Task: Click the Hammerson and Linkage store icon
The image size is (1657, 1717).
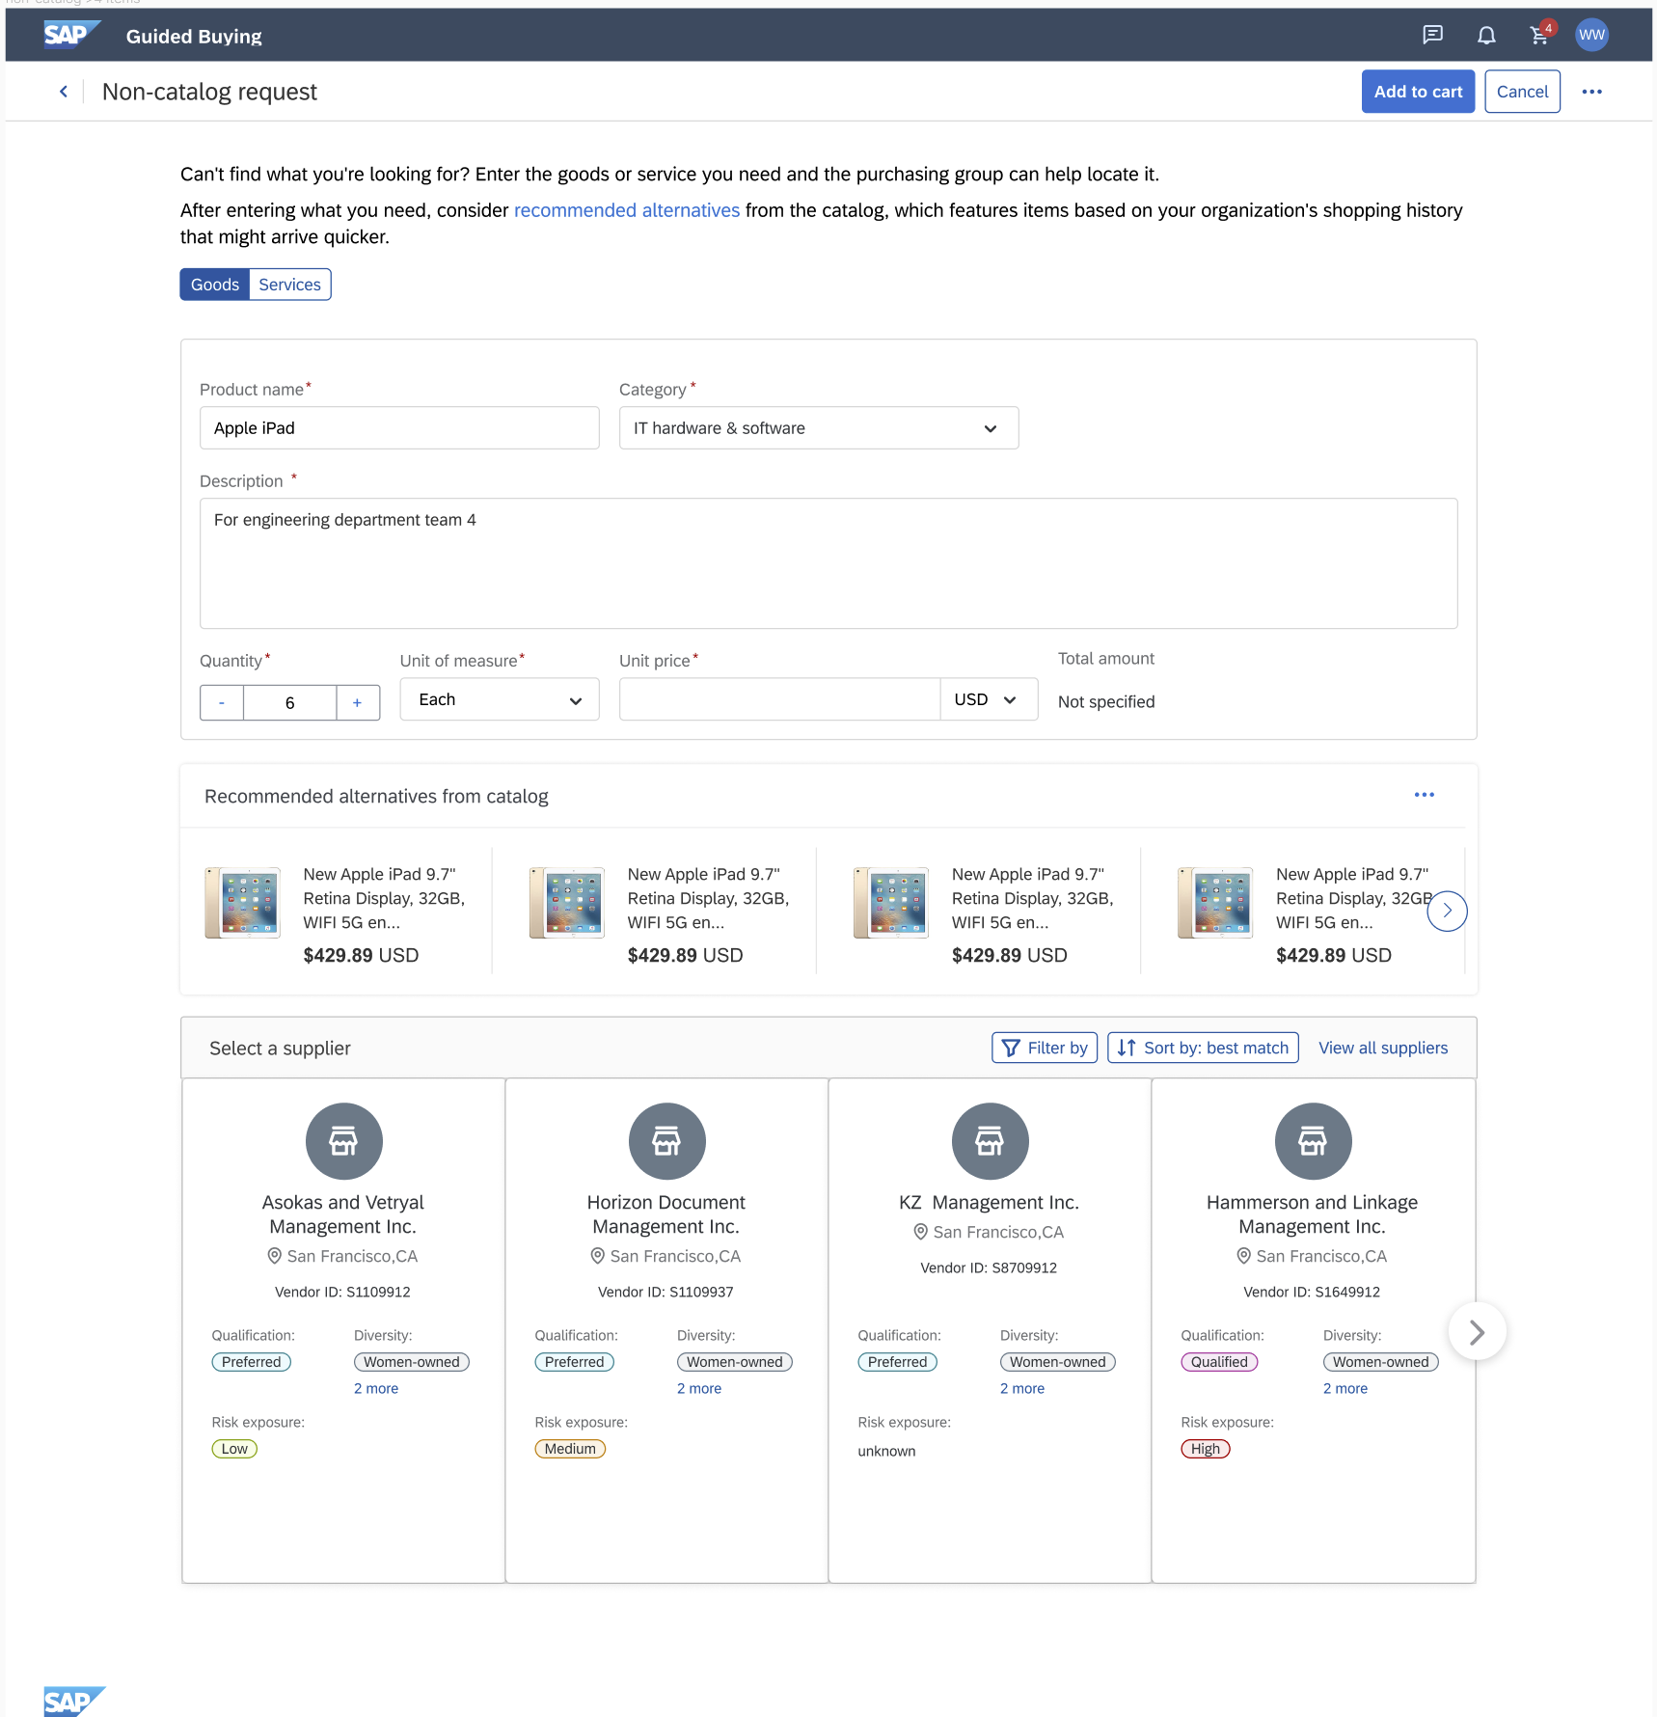Action: click(1314, 1141)
